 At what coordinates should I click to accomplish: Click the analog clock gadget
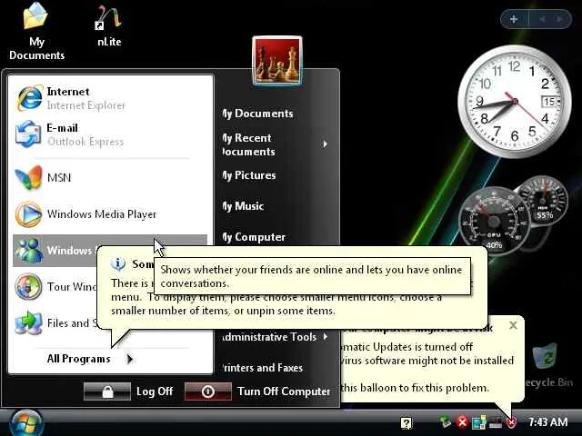[x=515, y=101]
